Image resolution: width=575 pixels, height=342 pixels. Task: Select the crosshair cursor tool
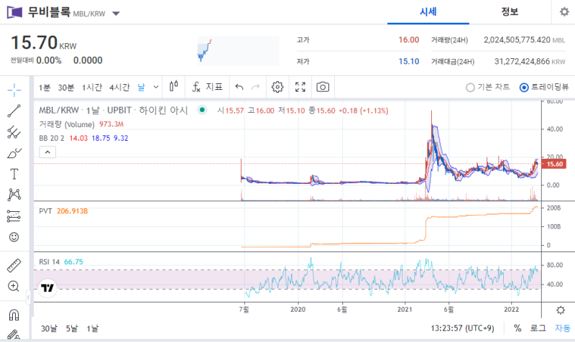[x=14, y=90]
